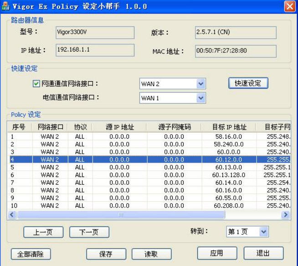Close the Vigor Ez Policy window
The width and height of the screenshot is (298, 266).
point(290,6)
